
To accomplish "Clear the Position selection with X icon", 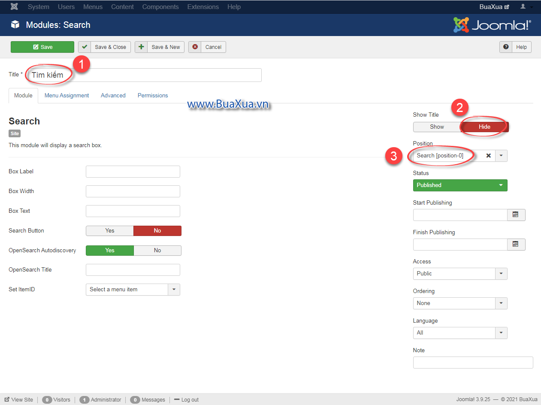I will (x=488, y=156).
